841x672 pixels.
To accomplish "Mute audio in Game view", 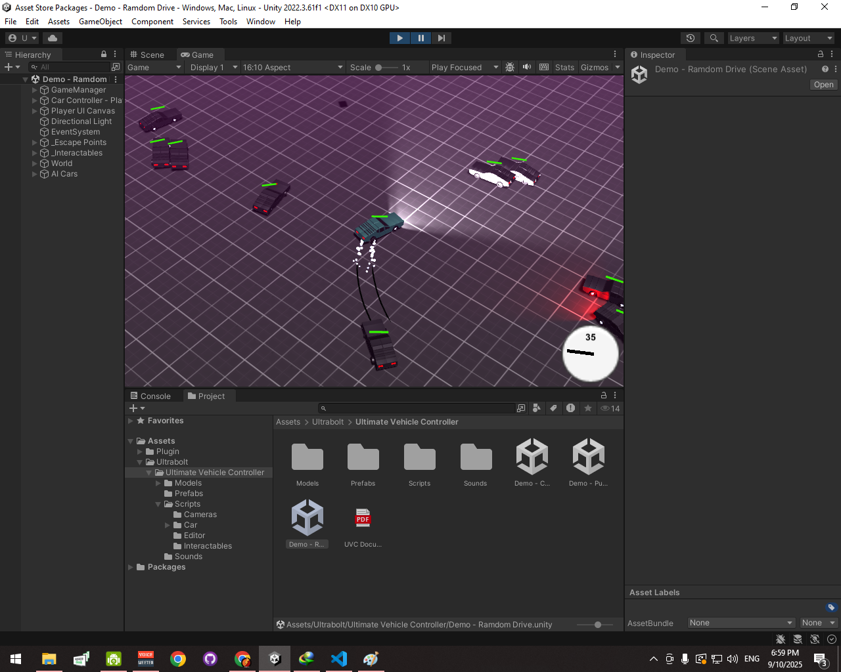I will (x=527, y=68).
